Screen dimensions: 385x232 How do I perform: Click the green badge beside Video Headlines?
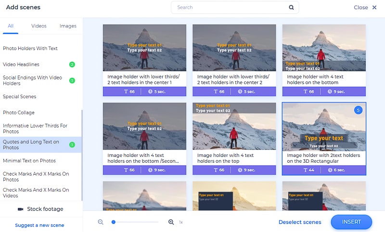(x=72, y=64)
